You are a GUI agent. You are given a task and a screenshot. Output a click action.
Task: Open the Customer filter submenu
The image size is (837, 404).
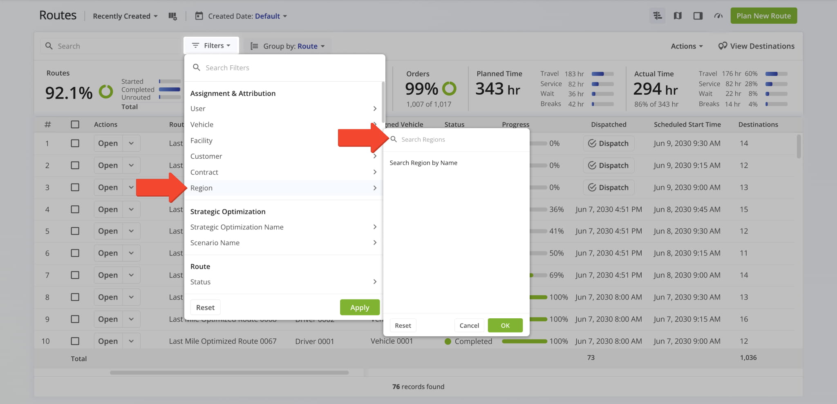[284, 156]
